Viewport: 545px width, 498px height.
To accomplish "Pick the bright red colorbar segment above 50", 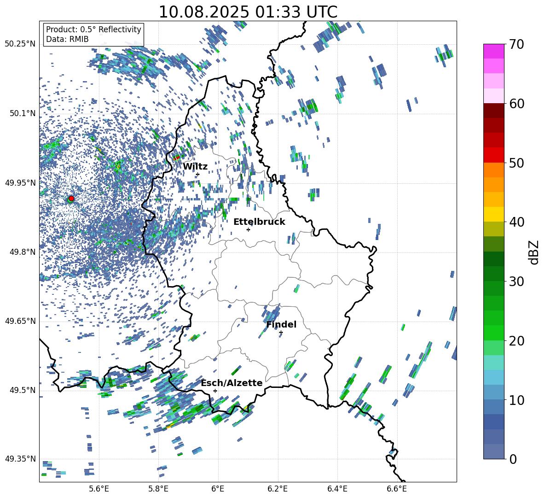I will (x=493, y=155).
